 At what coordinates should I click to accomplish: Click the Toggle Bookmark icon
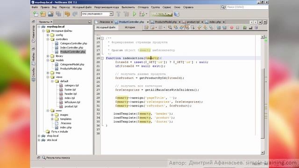(211, 28)
